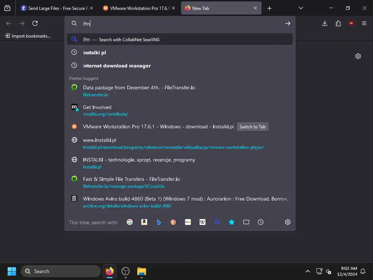Search this time with eBay

coord(188,222)
